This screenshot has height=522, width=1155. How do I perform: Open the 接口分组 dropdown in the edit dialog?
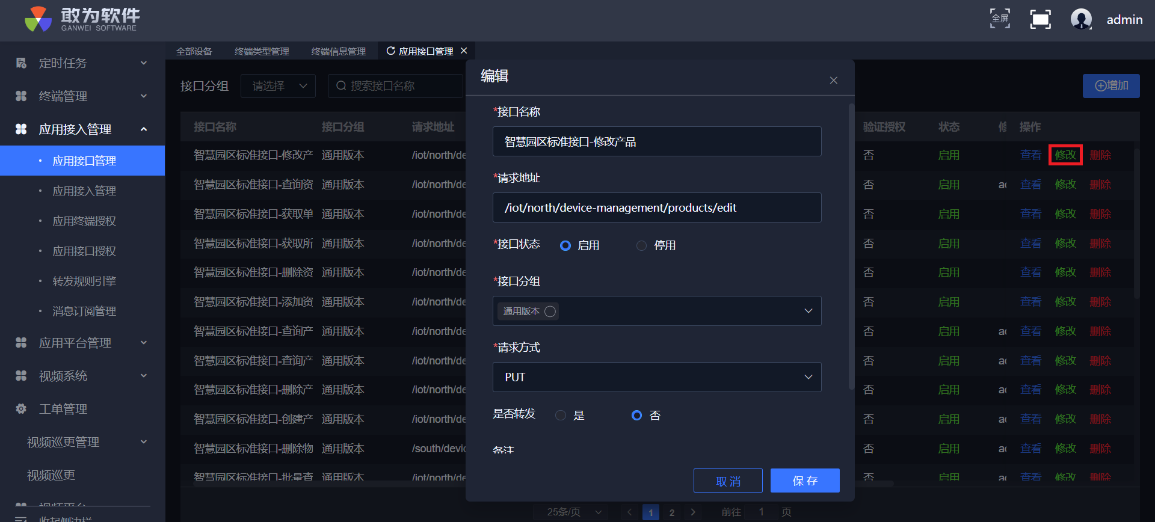(657, 311)
